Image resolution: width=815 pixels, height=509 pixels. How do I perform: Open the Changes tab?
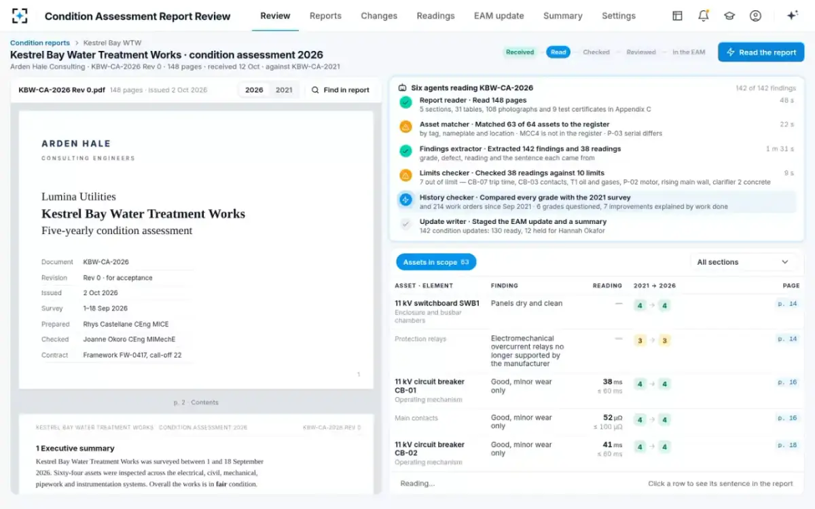tap(379, 16)
